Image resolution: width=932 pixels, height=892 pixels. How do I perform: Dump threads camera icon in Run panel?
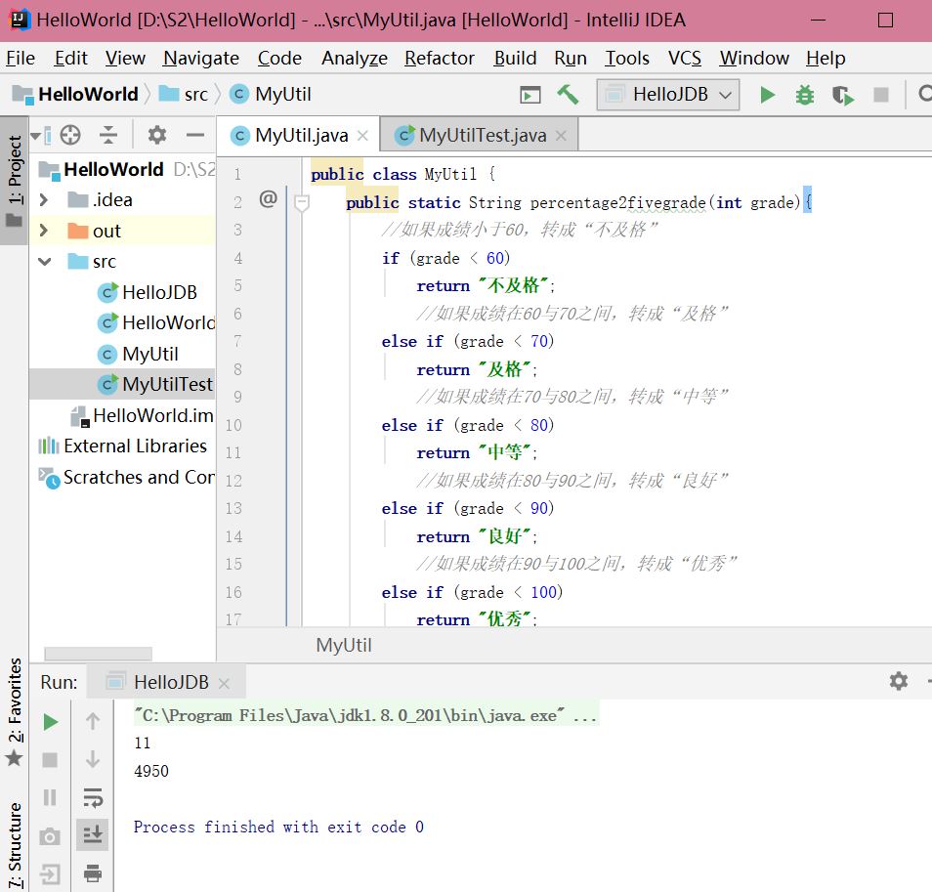(x=50, y=836)
